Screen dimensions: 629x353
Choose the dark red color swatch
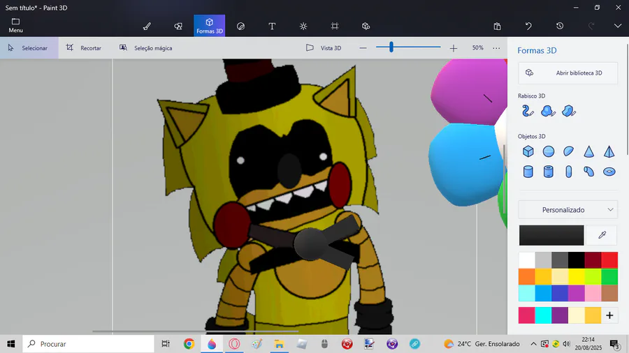click(593, 260)
